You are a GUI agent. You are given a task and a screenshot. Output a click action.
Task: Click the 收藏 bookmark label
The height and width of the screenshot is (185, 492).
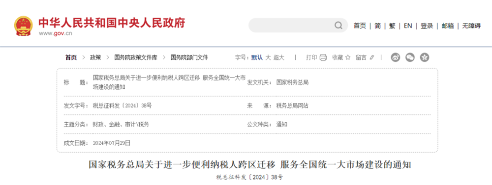point(338,57)
